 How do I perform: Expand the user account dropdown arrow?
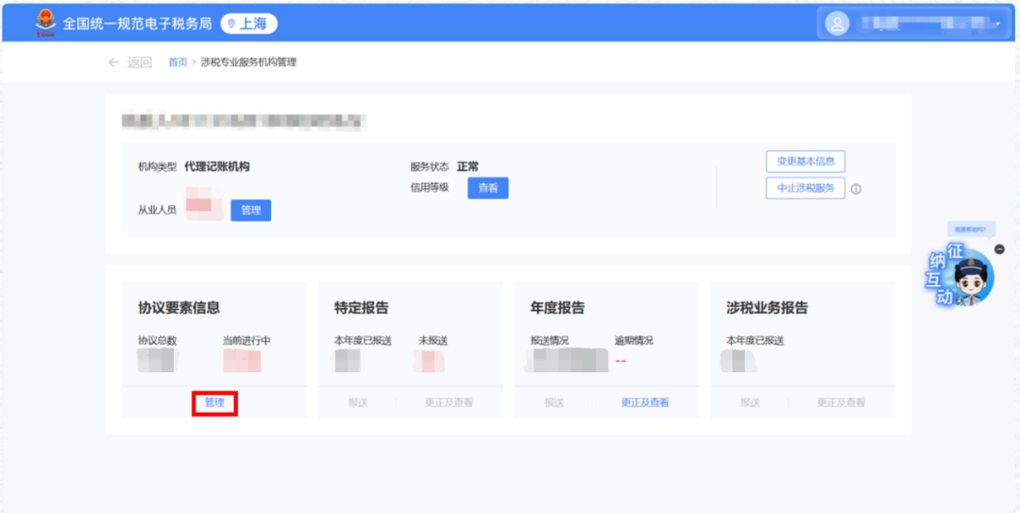[x=997, y=25]
